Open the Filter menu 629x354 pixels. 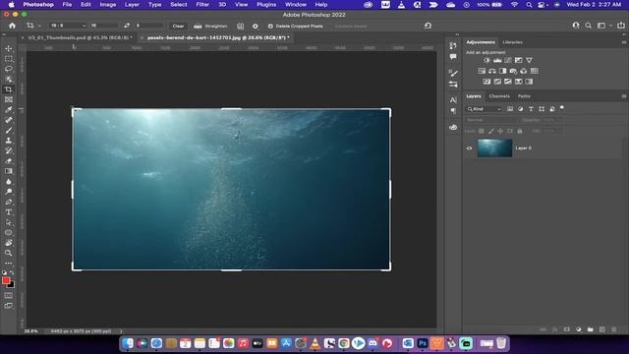pyautogui.click(x=202, y=4)
